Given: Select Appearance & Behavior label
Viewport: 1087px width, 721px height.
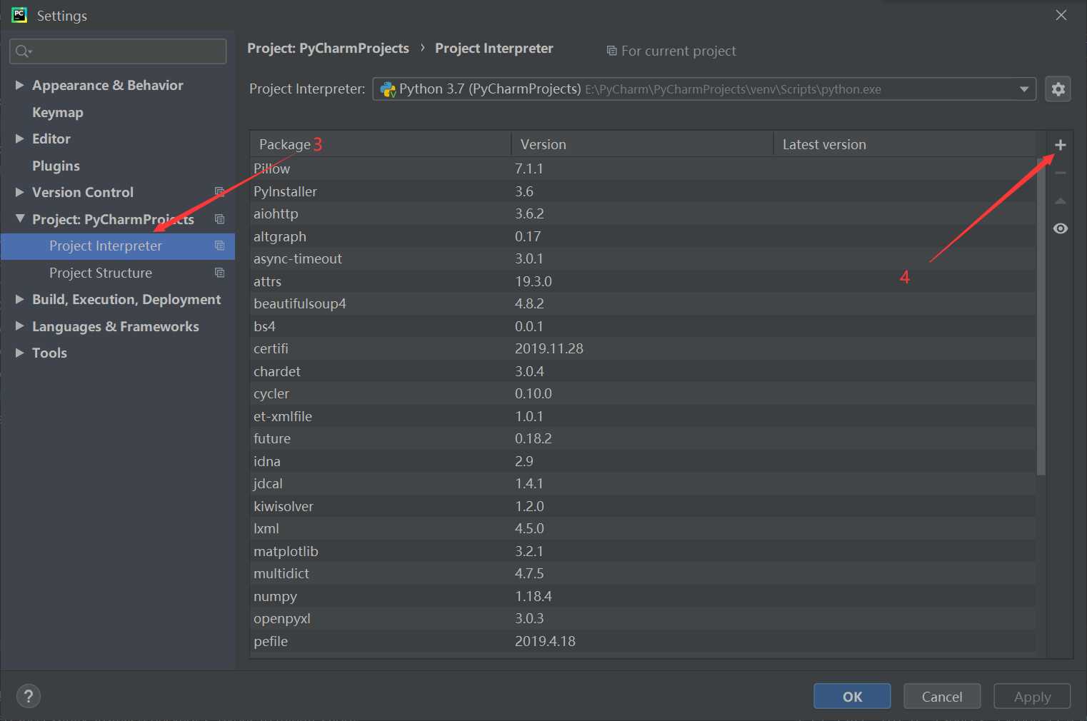Looking at the screenshot, I should pyautogui.click(x=108, y=85).
